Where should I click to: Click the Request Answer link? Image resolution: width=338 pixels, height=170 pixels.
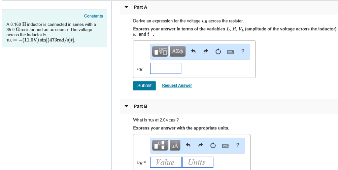pyautogui.click(x=177, y=85)
